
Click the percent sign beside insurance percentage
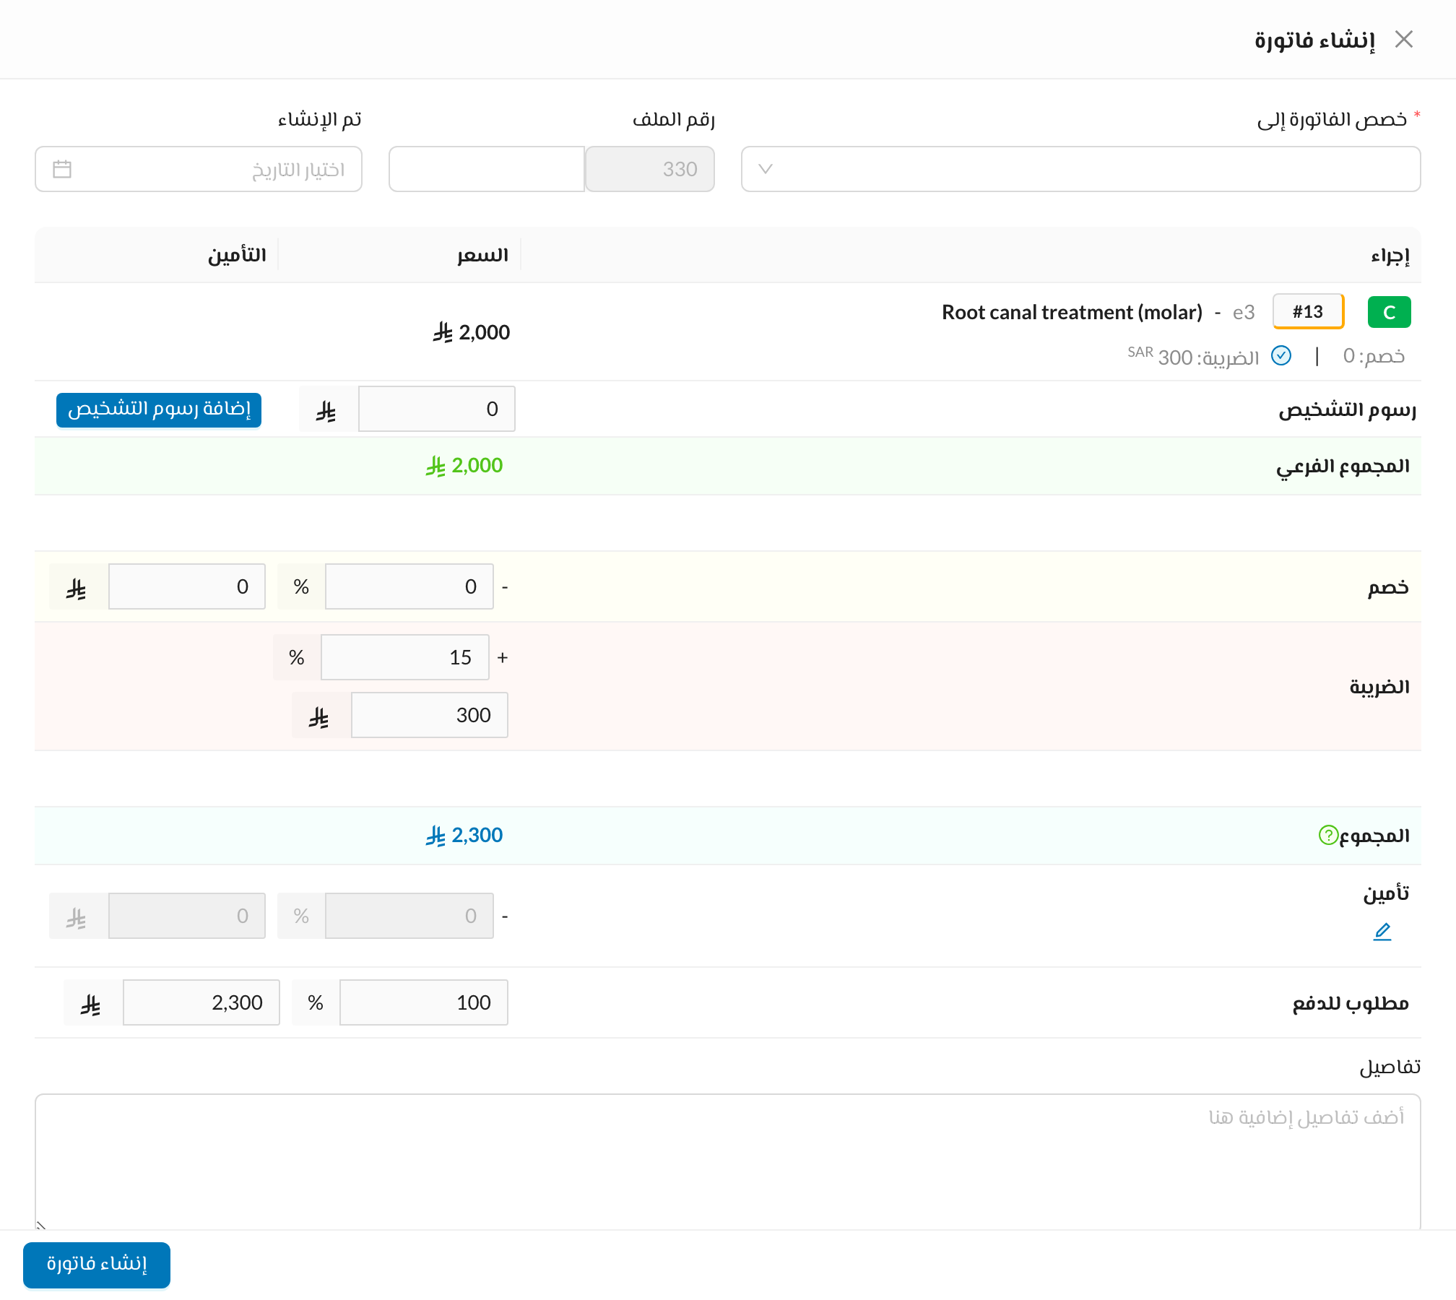point(301,916)
